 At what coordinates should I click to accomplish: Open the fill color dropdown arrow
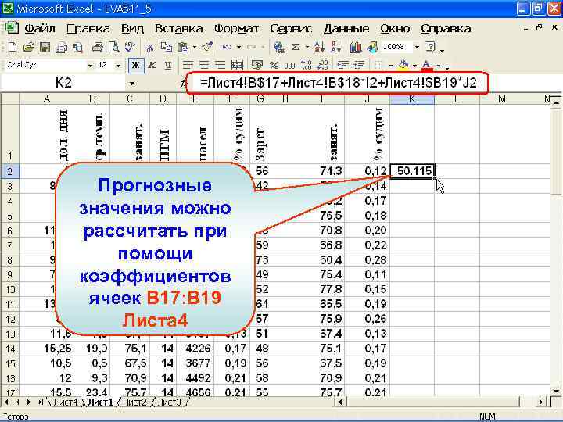414,66
